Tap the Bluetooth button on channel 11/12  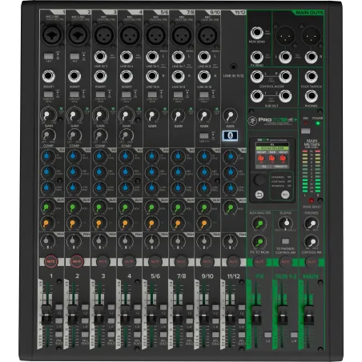point(230,135)
